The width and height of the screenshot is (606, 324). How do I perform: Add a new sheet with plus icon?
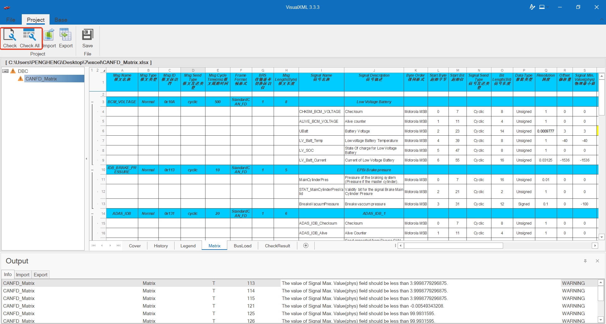(306, 245)
